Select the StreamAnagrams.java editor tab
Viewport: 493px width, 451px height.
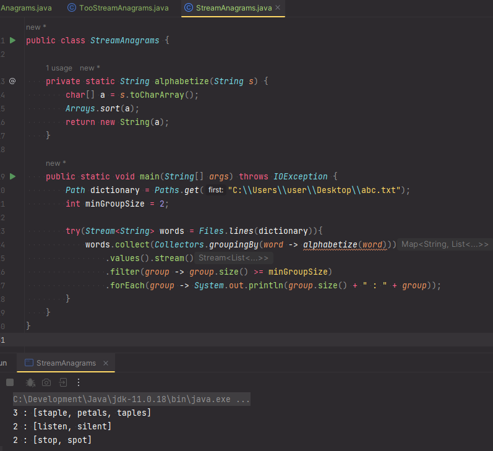point(234,8)
